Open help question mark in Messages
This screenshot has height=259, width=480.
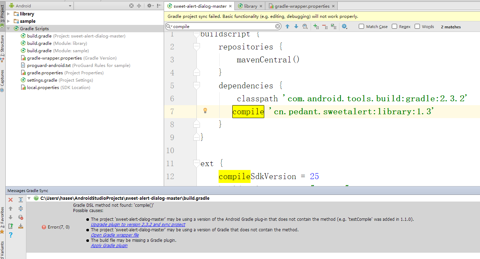point(11,235)
